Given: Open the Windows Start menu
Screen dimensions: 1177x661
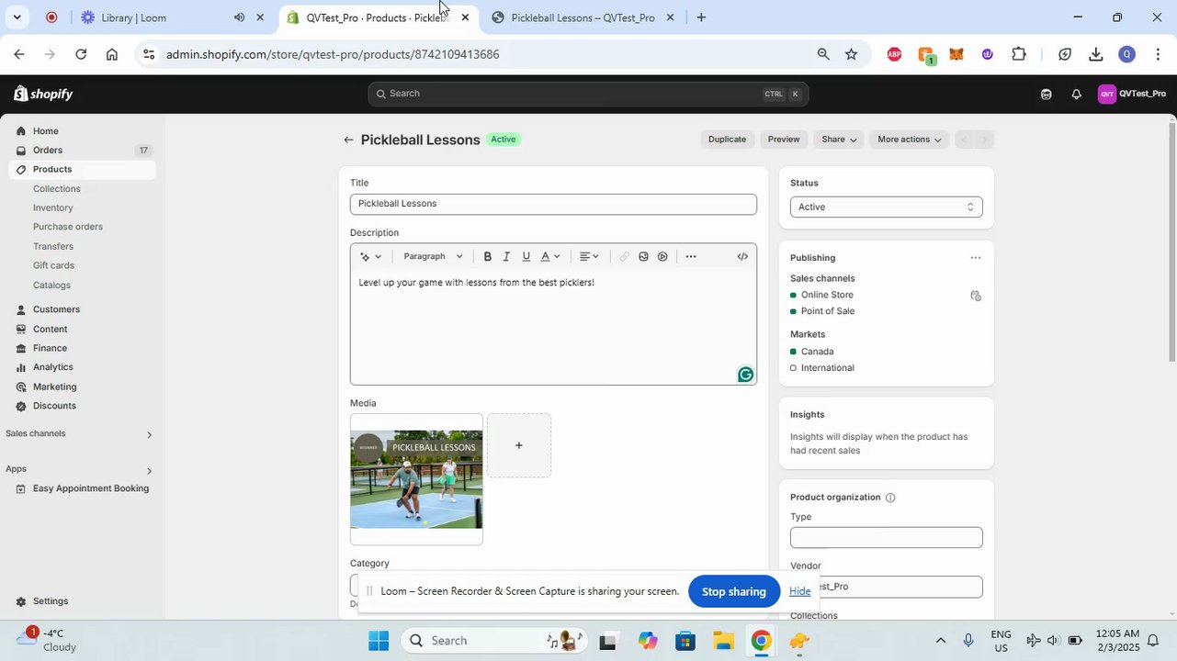Looking at the screenshot, I should coord(379,641).
